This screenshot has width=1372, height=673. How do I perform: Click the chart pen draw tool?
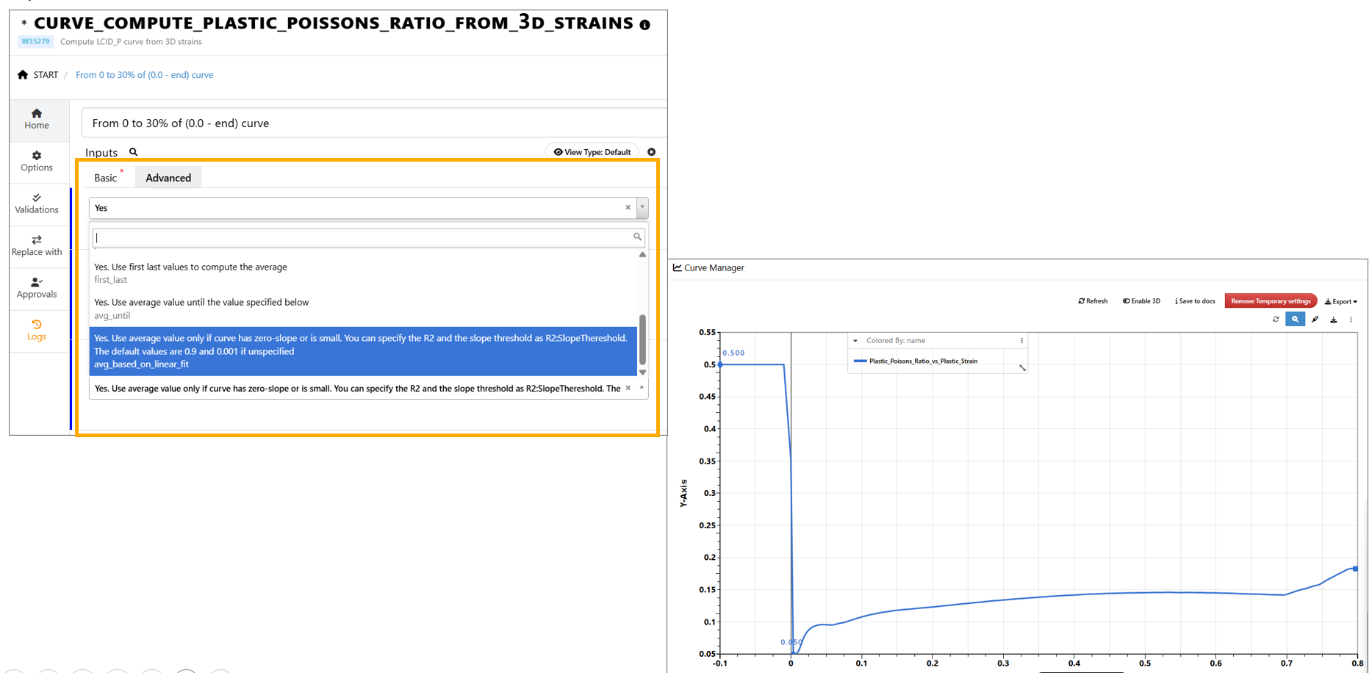[x=1315, y=320]
